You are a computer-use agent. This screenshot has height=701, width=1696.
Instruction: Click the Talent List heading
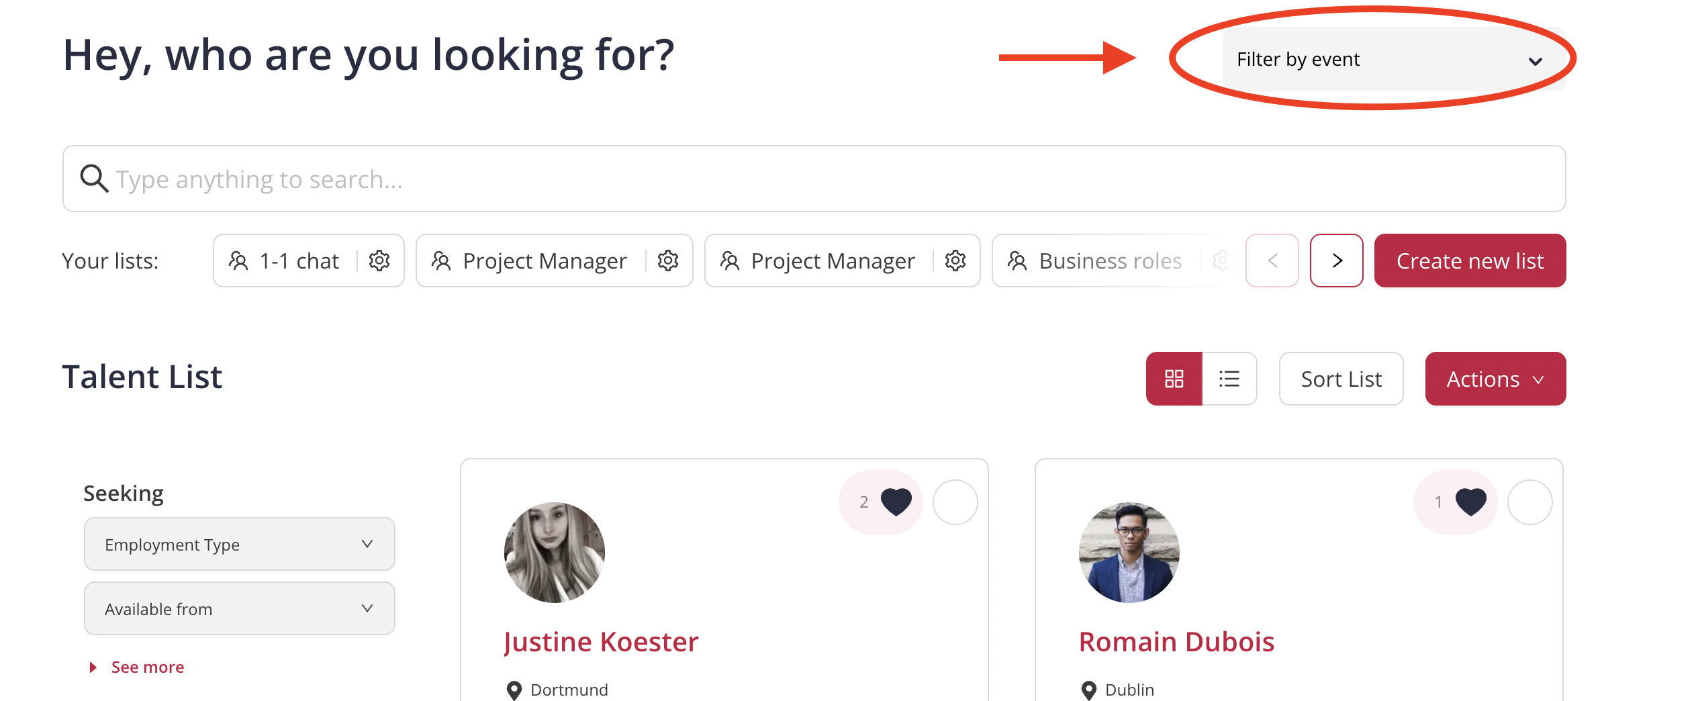(142, 377)
